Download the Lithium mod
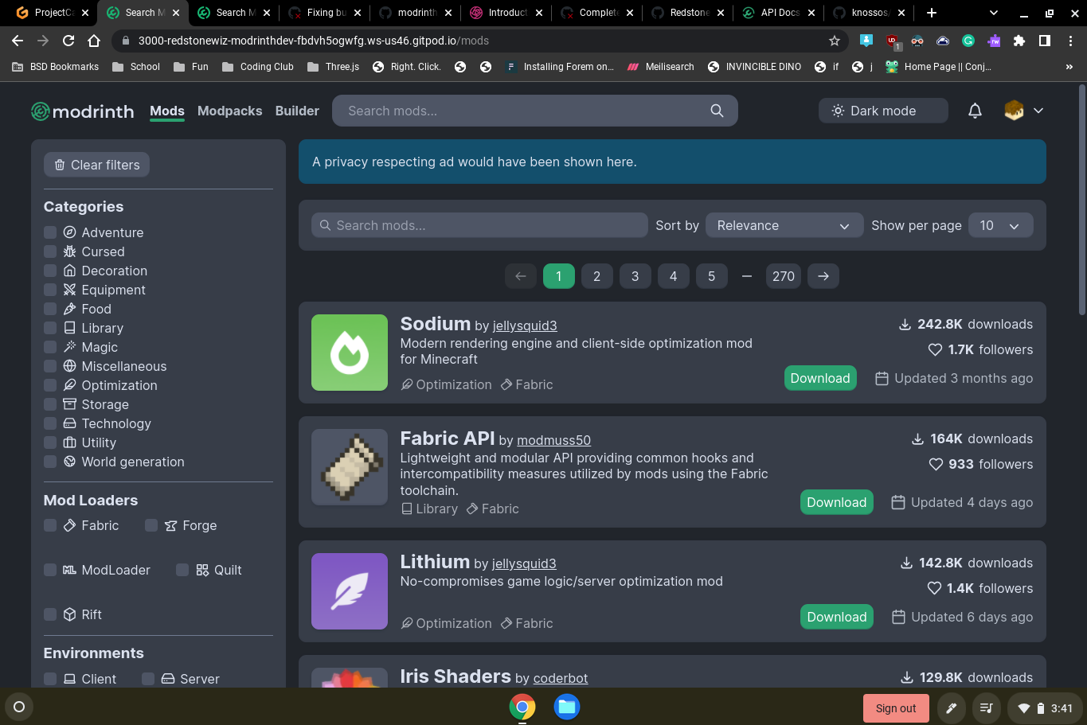The width and height of the screenshot is (1087, 725). 836,617
